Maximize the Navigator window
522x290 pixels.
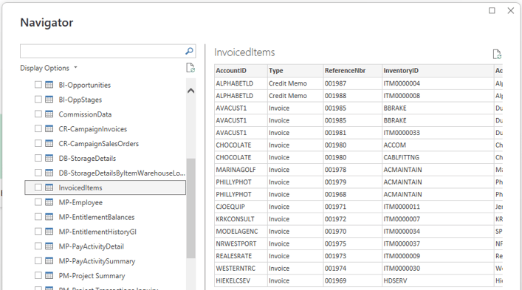click(x=492, y=10)
